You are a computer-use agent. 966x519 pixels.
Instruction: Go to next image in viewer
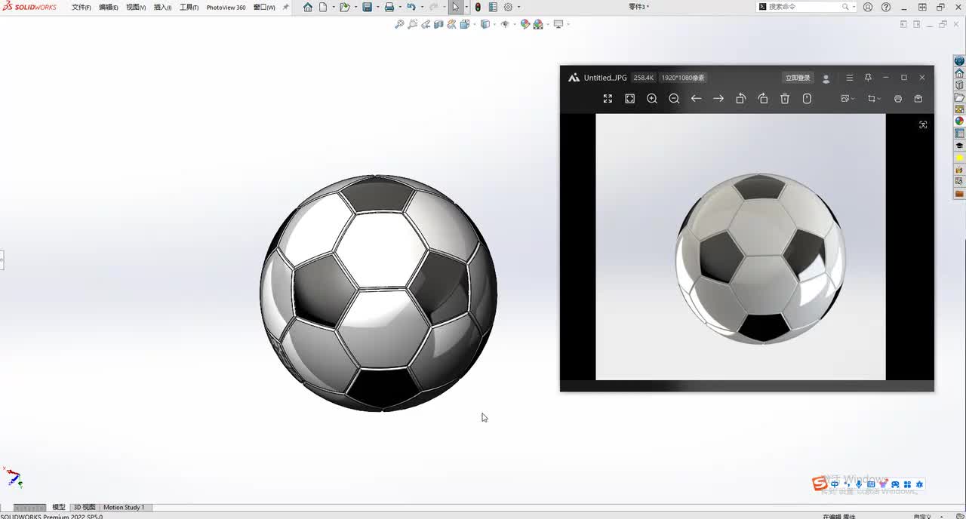coord(718,99)
